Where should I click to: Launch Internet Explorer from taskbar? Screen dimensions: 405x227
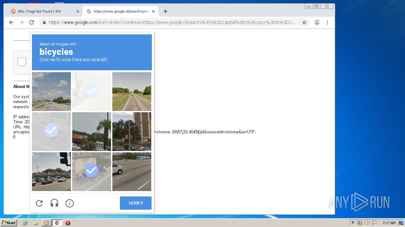click(x=25, y=223)
